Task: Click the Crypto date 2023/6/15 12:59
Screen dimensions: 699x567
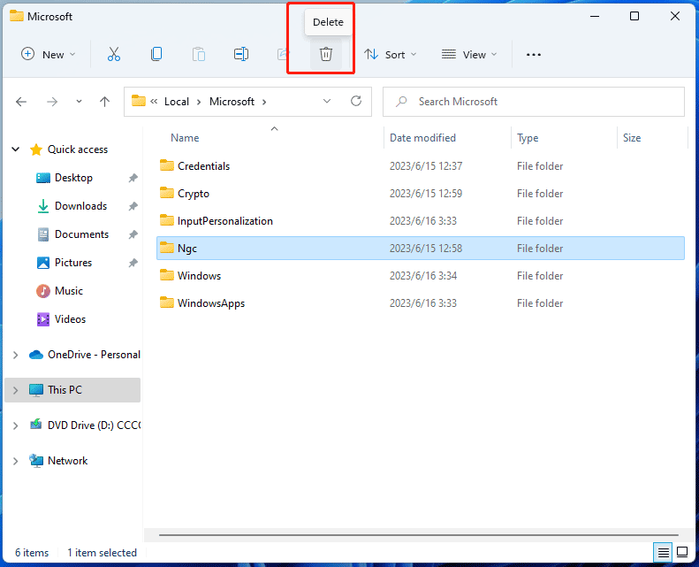Action: click(426, 194)
